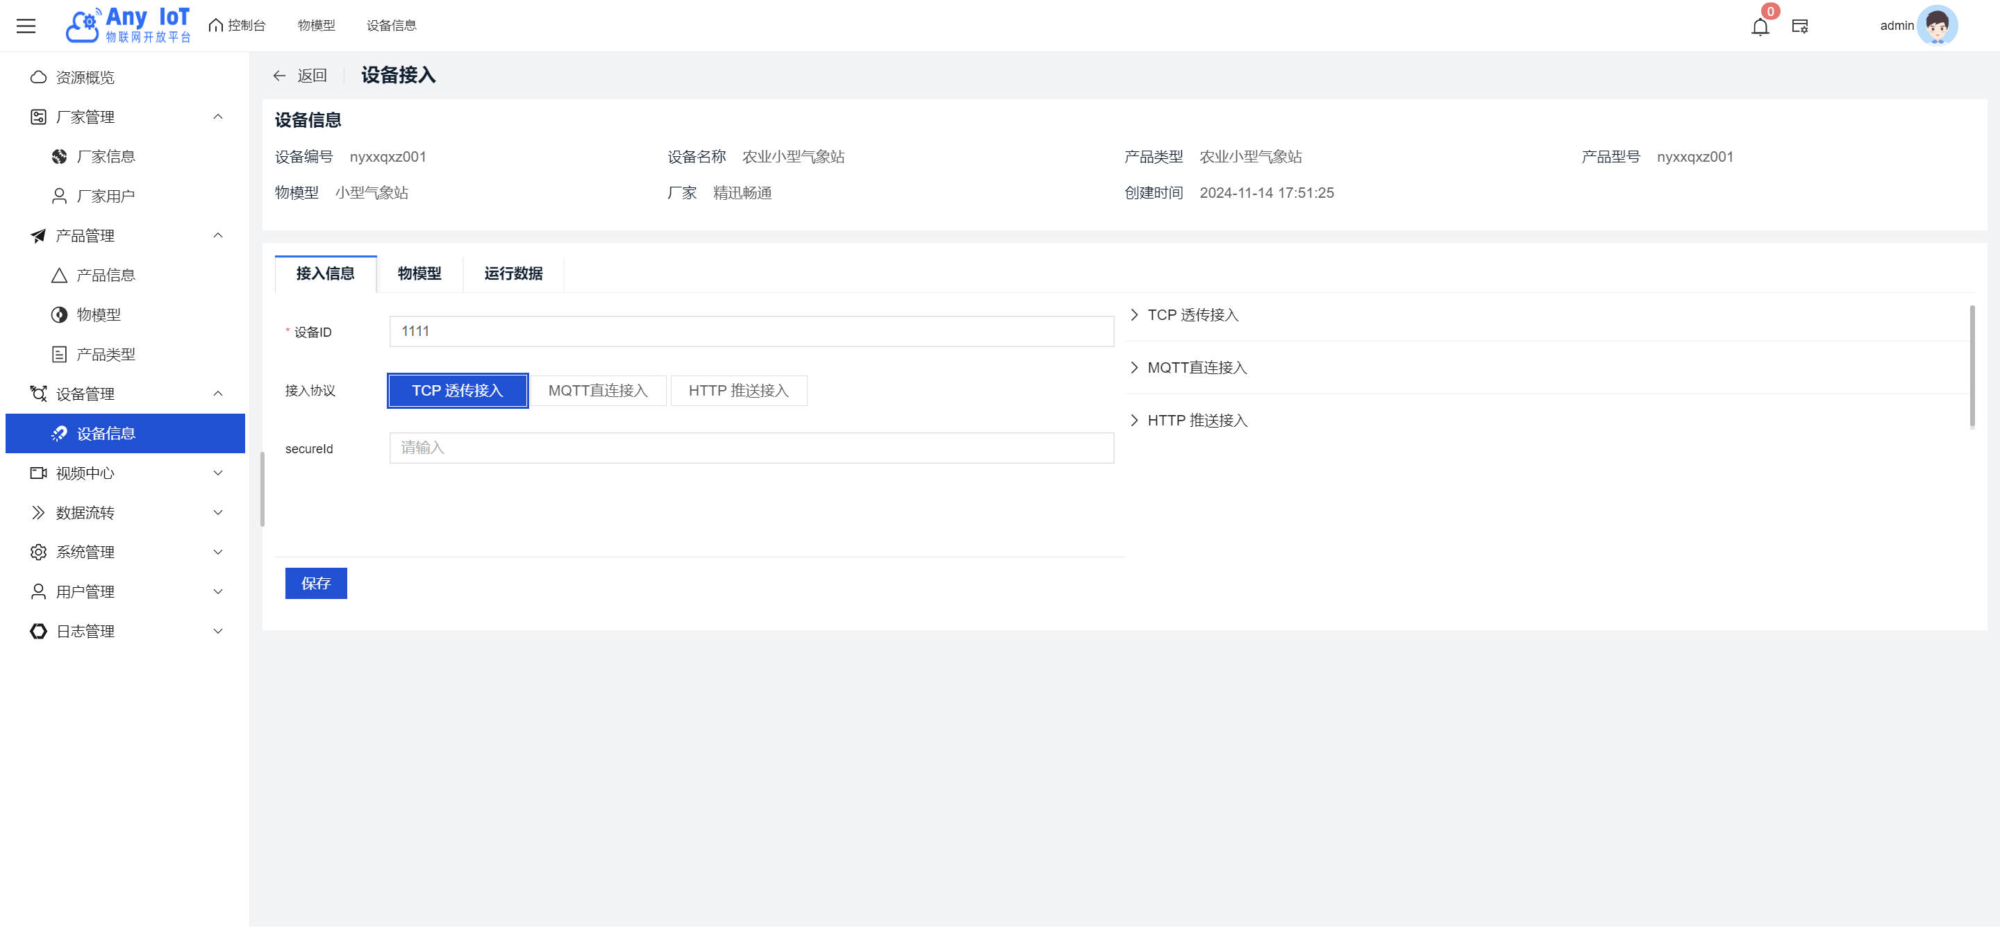Viewport: 2000px width, 937px height.
Task: Click the secureId input field
Action: click(751, 448)
